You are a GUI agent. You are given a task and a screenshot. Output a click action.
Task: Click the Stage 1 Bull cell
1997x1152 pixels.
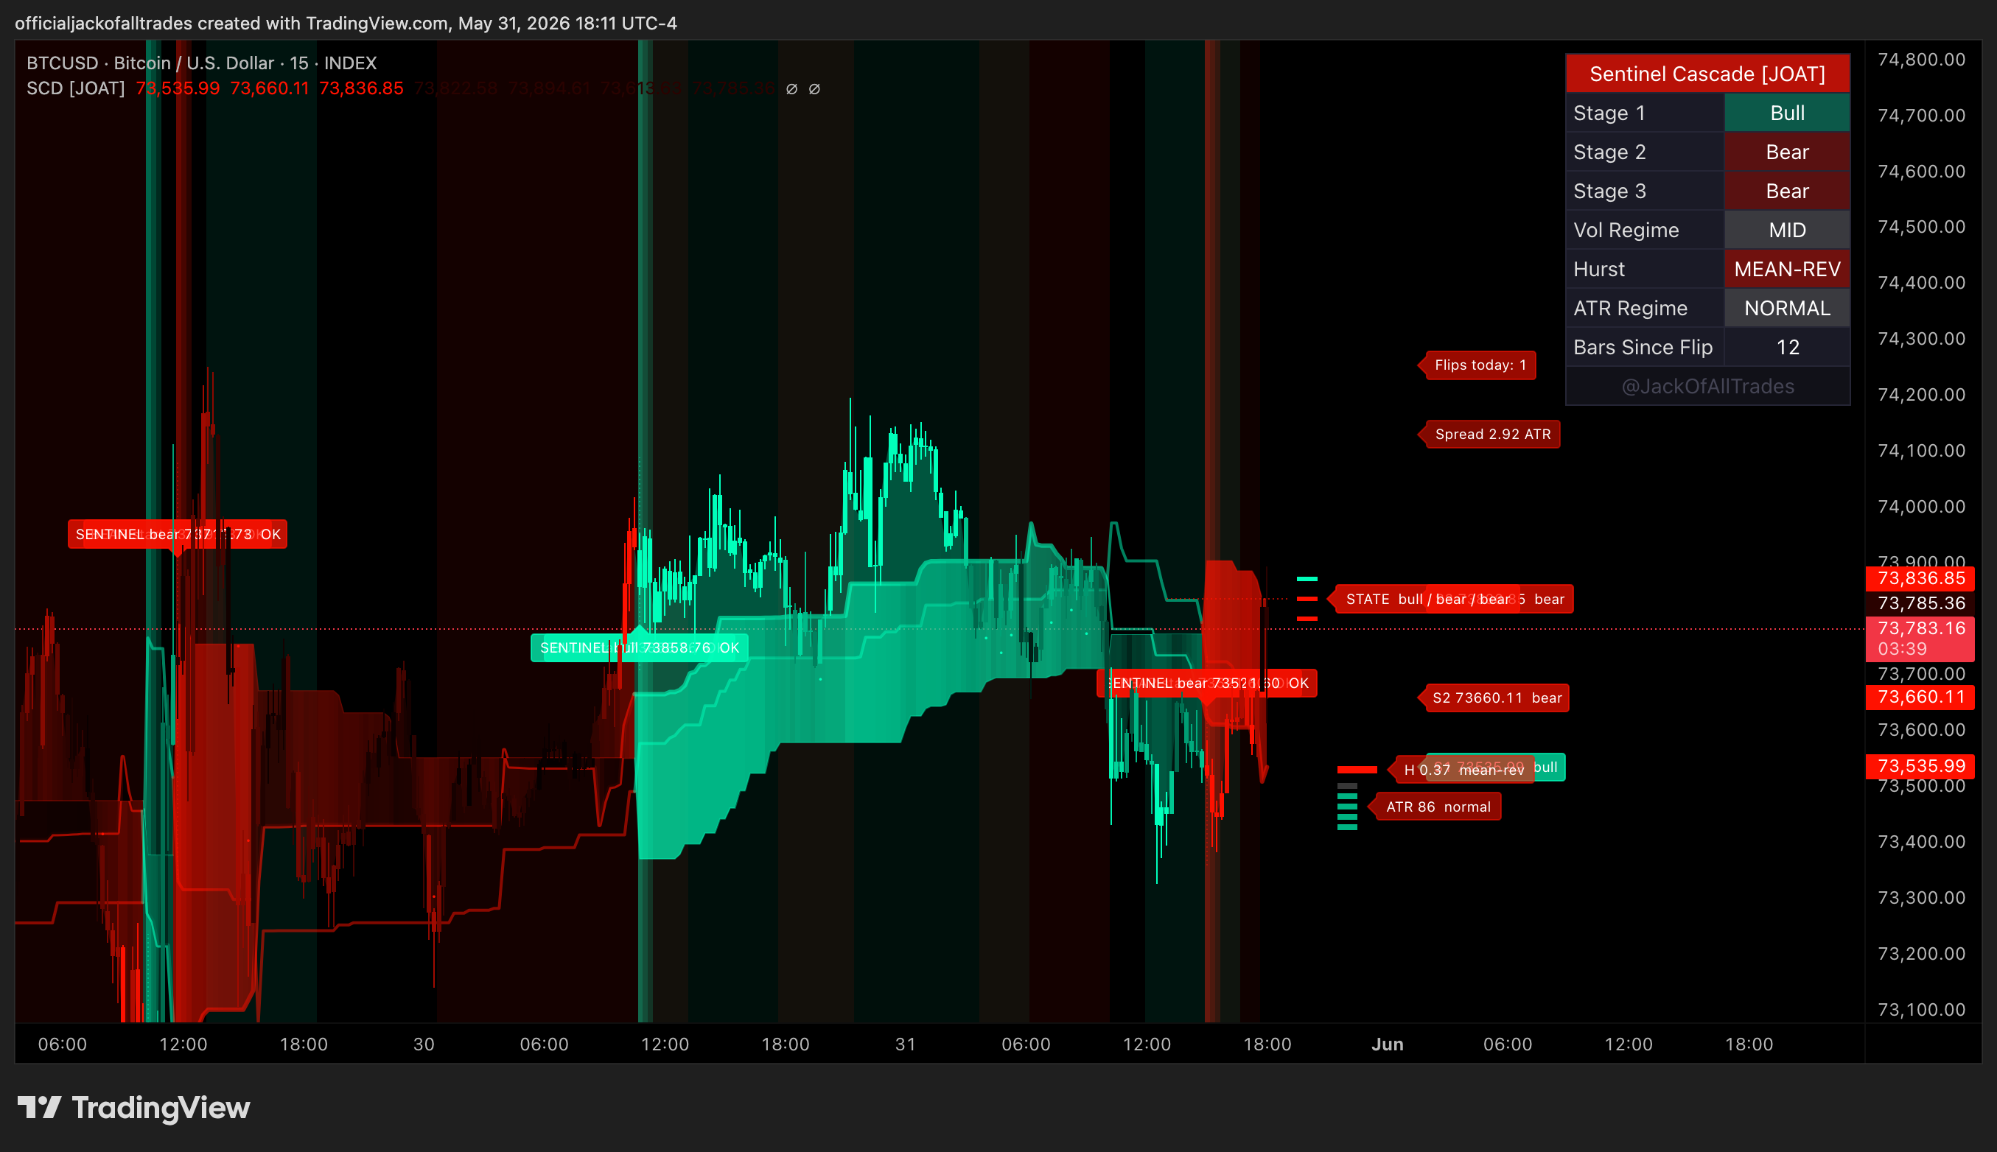point(1786,113)
